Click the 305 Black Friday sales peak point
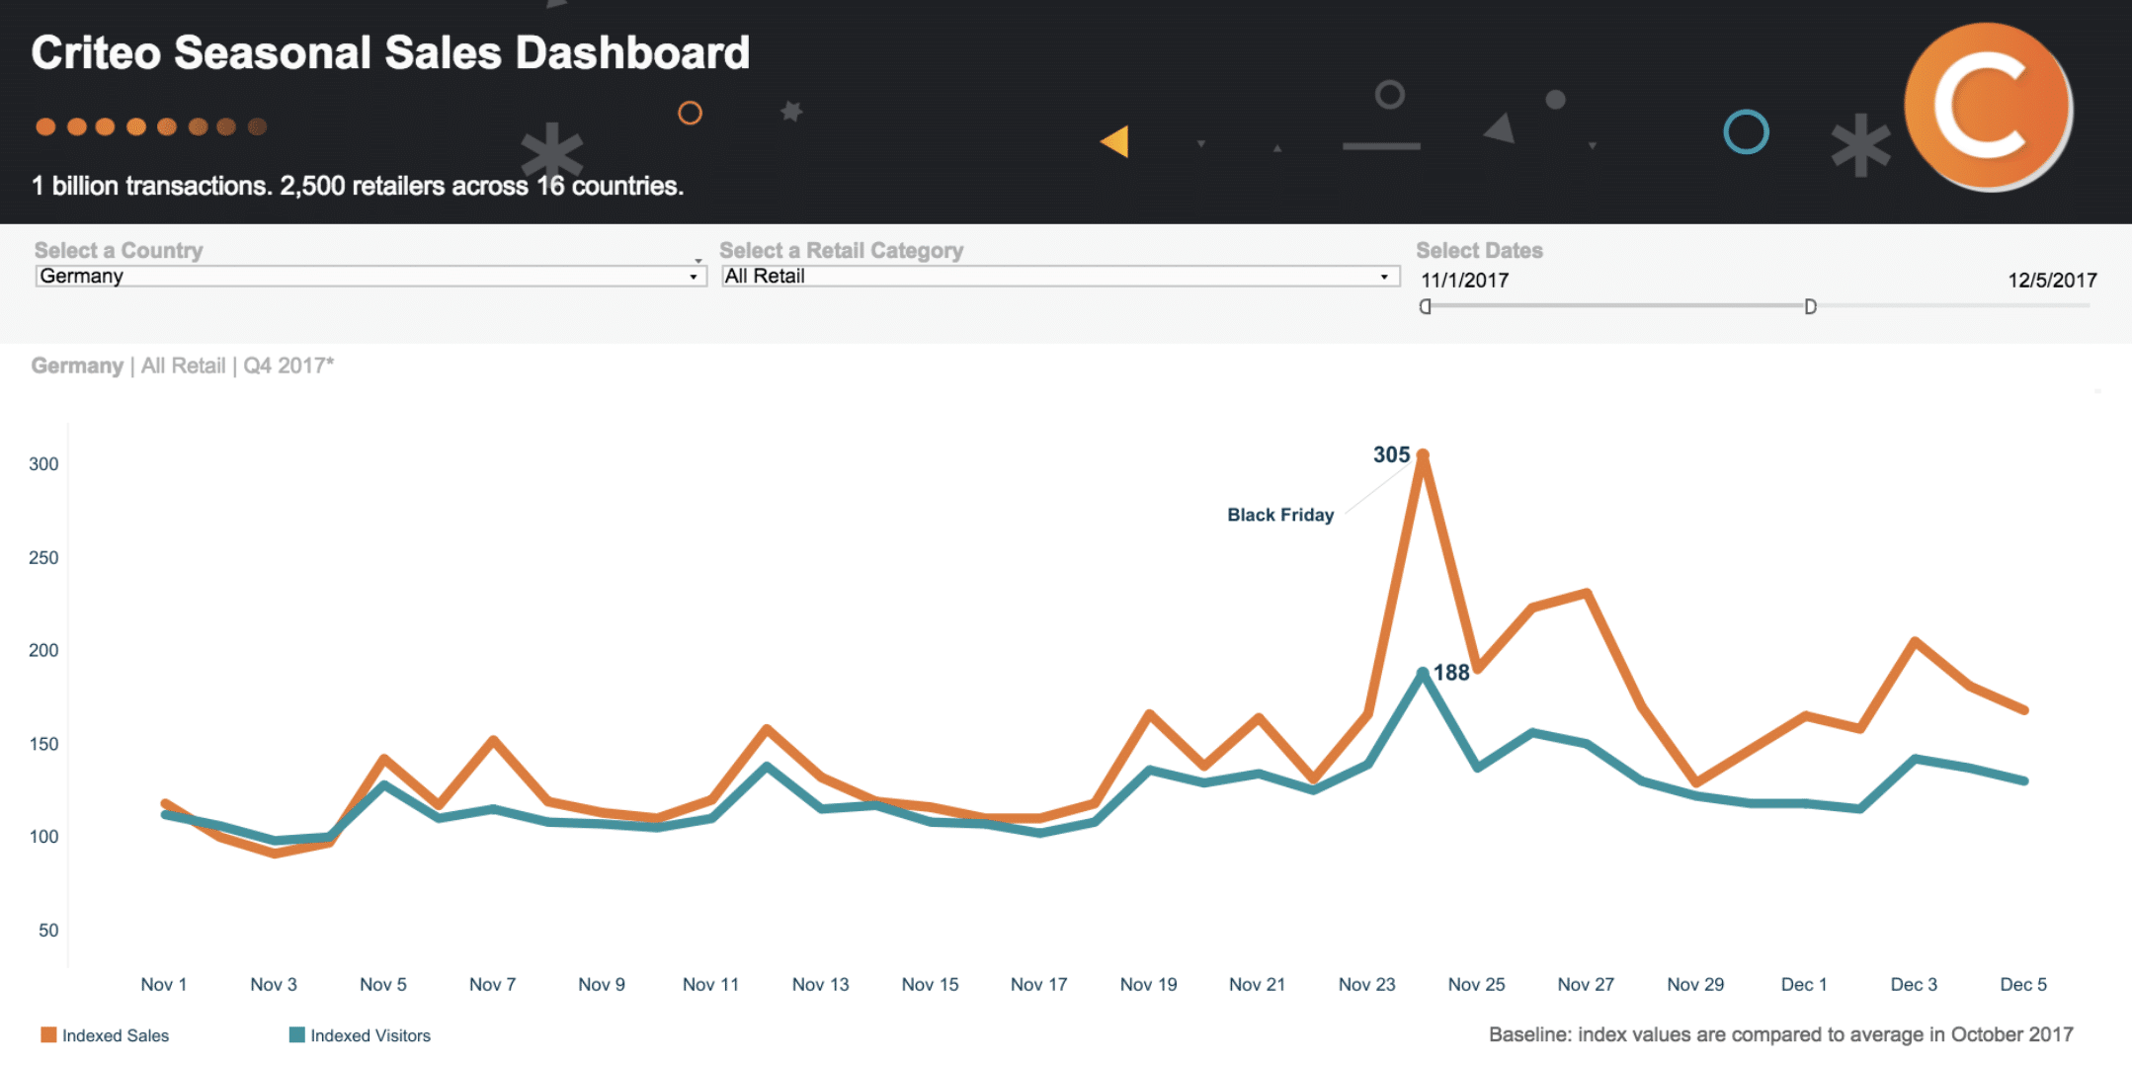The height and width of the screenshot is (1065, 2132). point(1423,454)
